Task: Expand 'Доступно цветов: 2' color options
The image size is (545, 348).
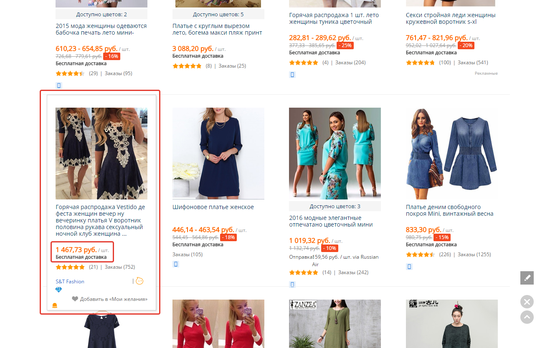Action: tap(101, 15)
